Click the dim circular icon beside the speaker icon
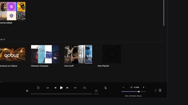This screenshot has width=188, height=105. [x=156, y=90]
